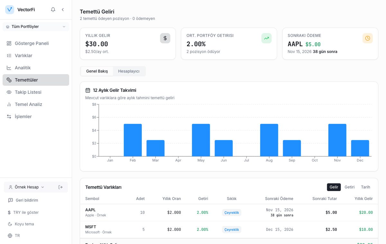Click the Varlıklar list icon
Screen dimensions: 386x244
pyautogui.click(x=9, y=56)
